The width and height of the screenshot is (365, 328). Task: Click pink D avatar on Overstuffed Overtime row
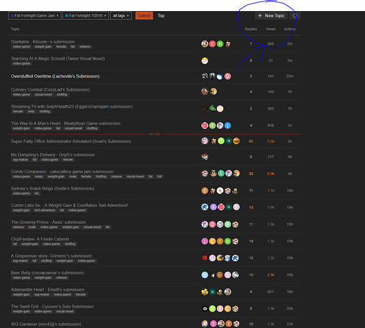[227, 76]
